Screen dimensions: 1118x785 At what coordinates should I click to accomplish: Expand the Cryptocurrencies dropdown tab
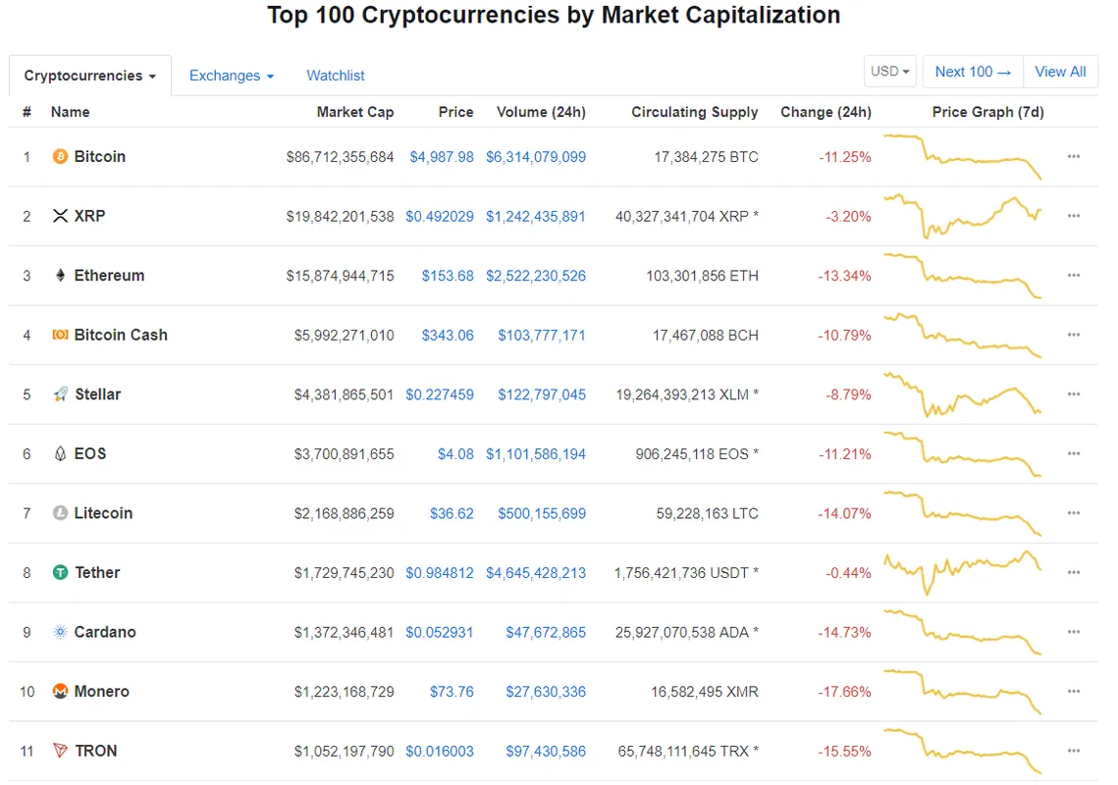90,76
